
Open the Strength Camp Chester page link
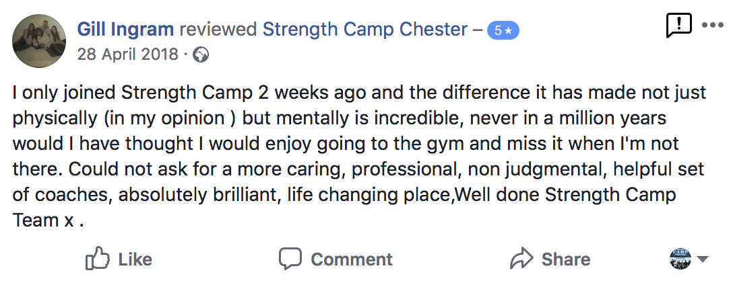[x=365, y=30]
